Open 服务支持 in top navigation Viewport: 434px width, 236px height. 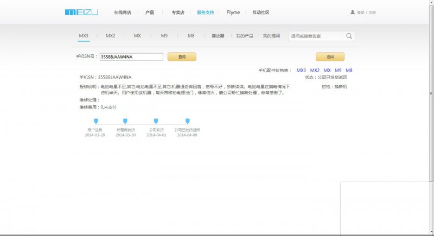tap(206, 12)
